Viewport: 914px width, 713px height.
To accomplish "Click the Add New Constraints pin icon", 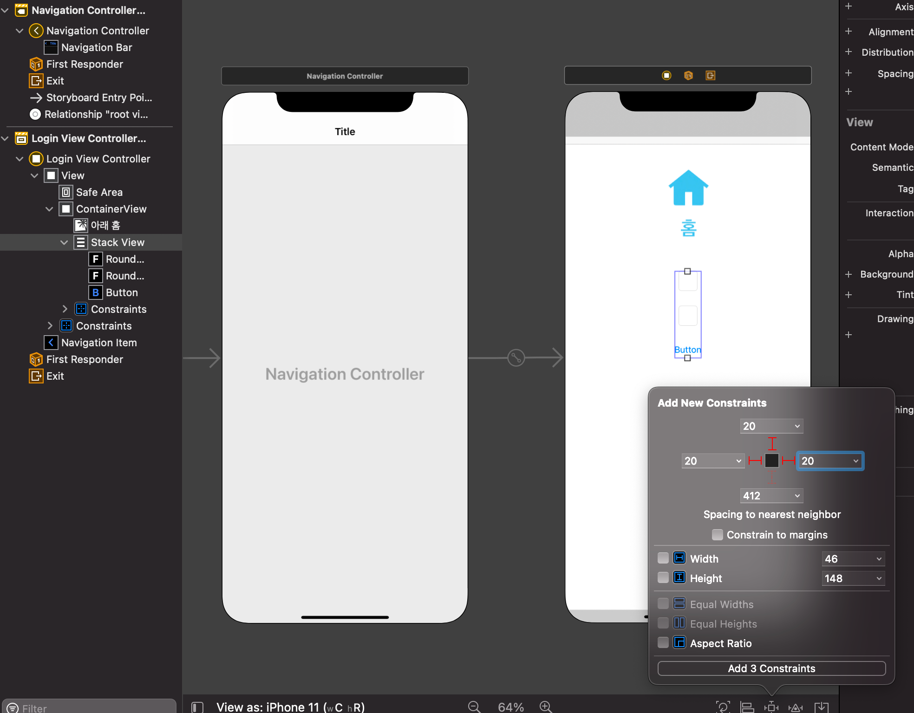I will point(771,707).
